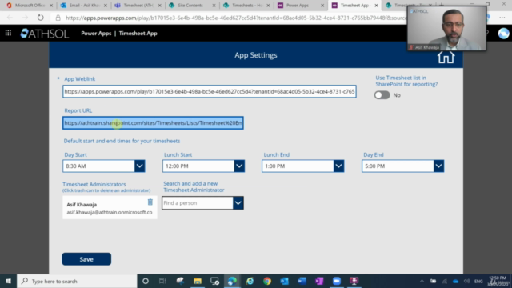Close the Site Contents browser tab
The image size is (512, 288).
[x=214, y=6]
